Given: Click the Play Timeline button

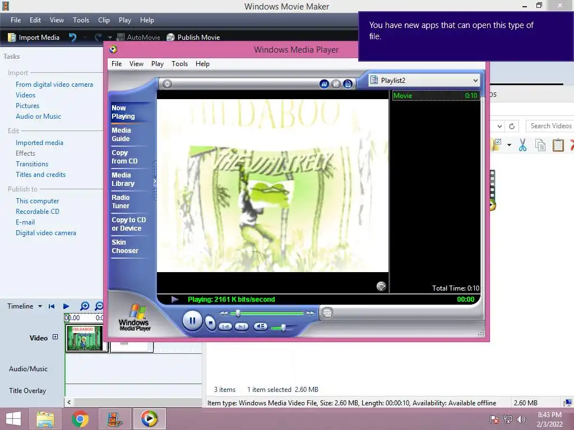Looking at the screenshot, I should pyautogui.click(x=66, y=306).
